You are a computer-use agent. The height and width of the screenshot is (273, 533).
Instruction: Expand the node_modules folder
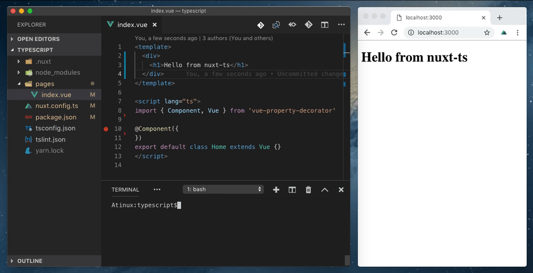coord(57,72)
